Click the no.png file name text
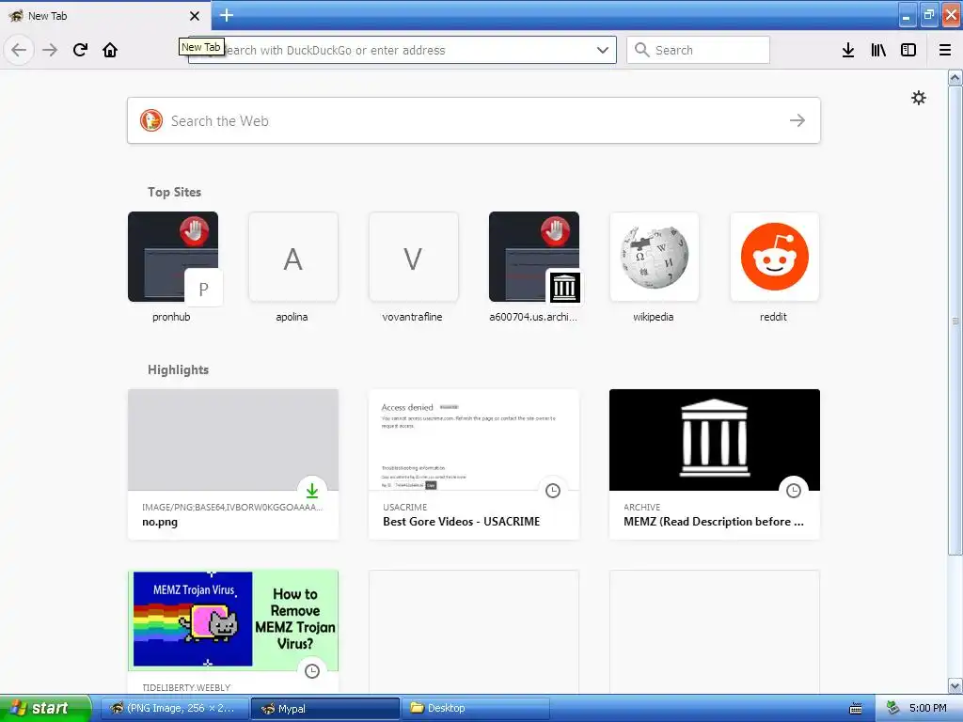Image resolution: width=963 pixels, height=722 pixels. (160, 522)
